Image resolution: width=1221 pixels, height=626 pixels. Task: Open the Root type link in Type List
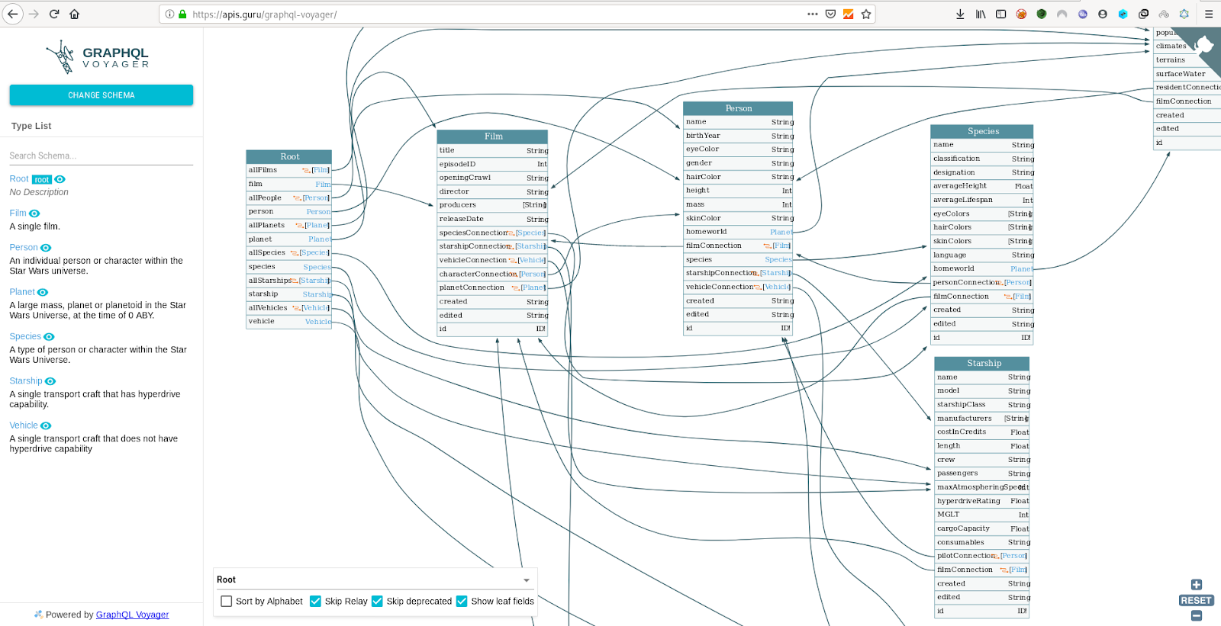point(19,179)
